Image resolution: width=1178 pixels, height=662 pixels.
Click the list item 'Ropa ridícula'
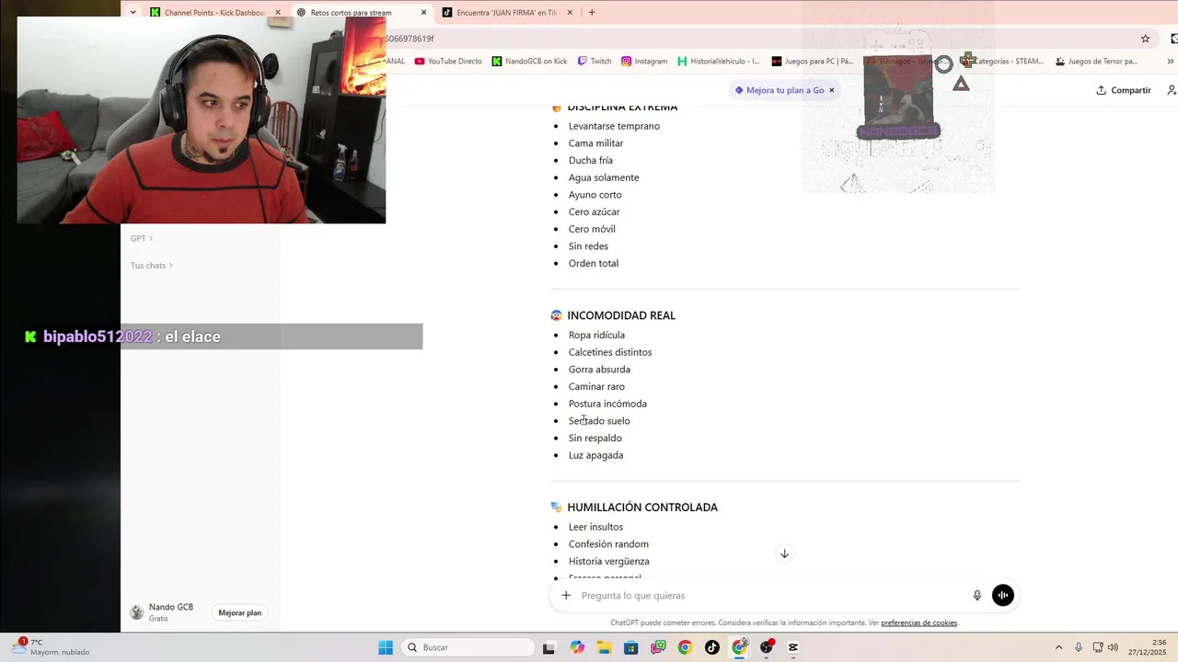(596, 335)
